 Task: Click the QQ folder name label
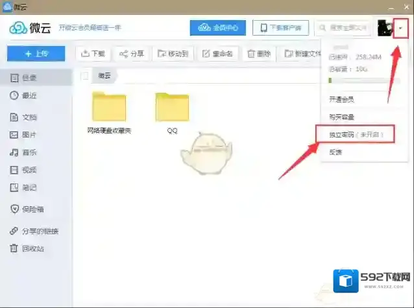[172, 130]
